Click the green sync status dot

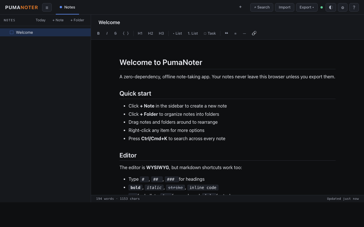coord(322,7)
